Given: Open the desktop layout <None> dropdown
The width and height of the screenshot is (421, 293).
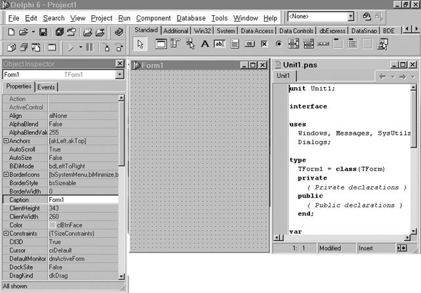Looking at the screenshot, I should [351, 16].
